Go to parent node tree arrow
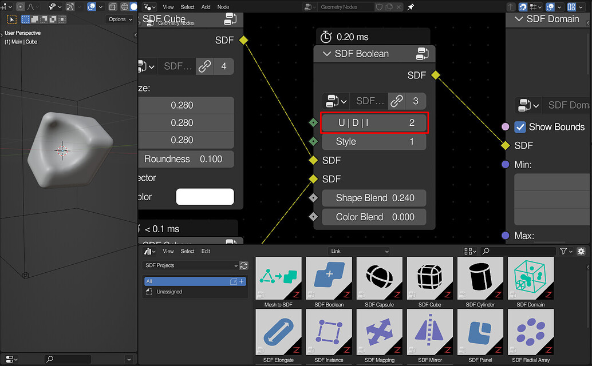Screen dimensions: 592x366 [511, 7]
